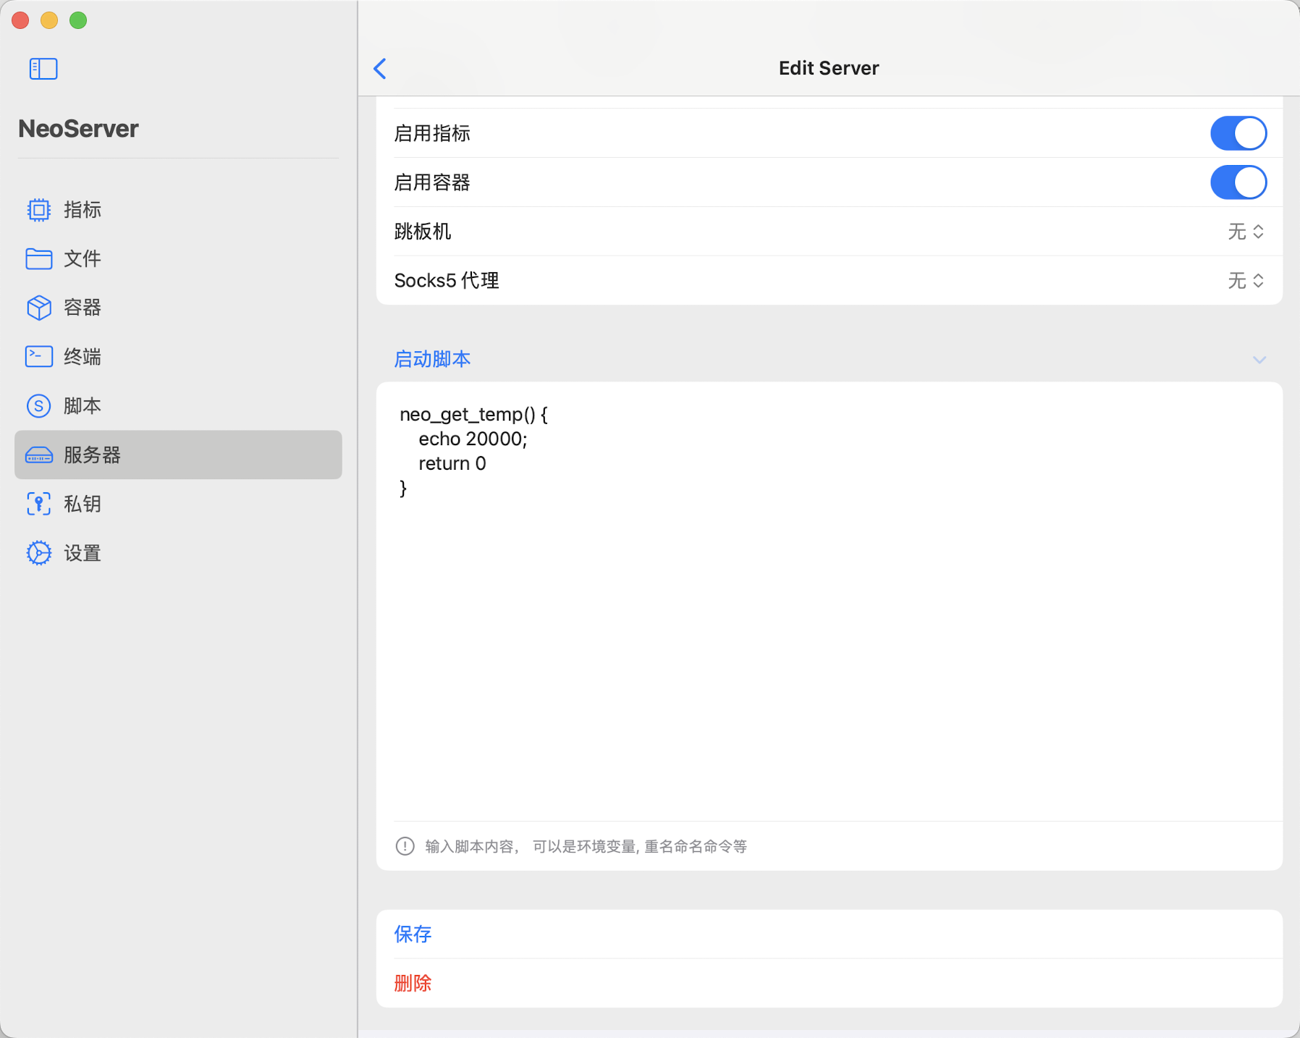
Task: Open the 私钥 key icon
Action: point(39,504)
